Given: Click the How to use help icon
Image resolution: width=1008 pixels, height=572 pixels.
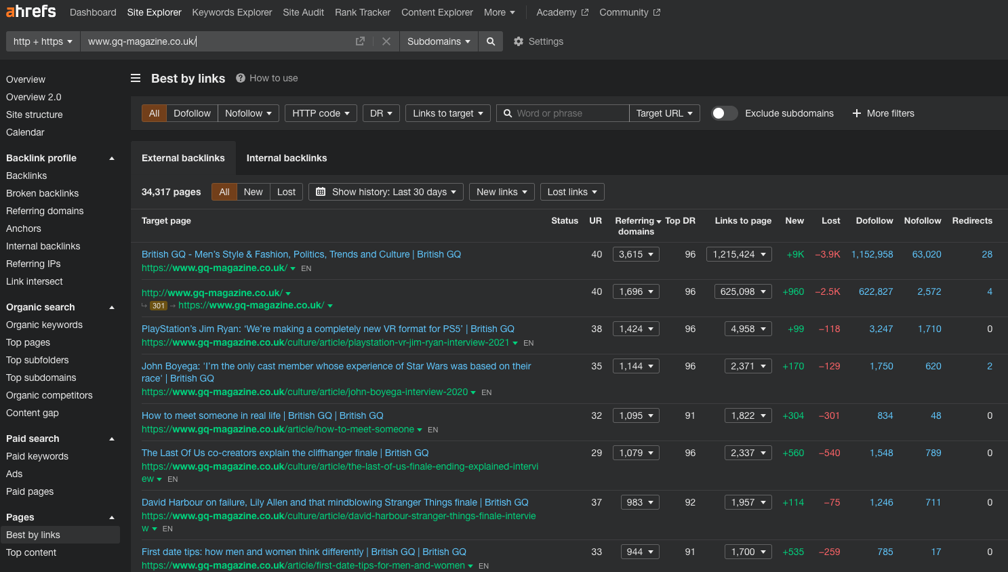Looking at the screenshot, I should coord(241,78).
